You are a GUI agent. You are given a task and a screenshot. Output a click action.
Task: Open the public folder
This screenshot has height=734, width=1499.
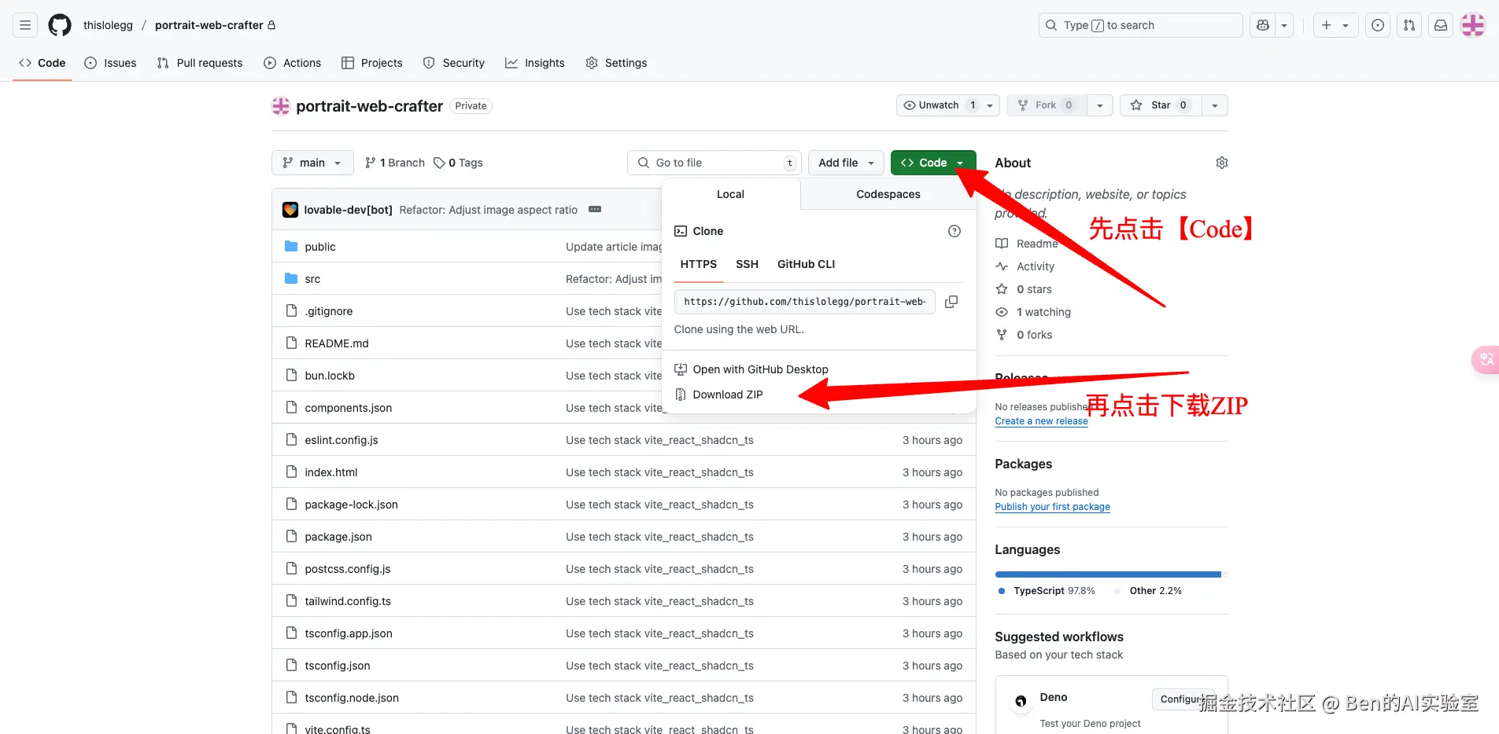tap(320, 247)
